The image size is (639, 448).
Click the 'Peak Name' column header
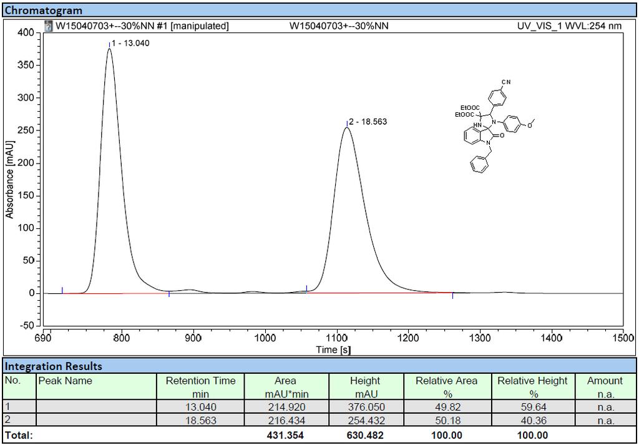point(96,386)
